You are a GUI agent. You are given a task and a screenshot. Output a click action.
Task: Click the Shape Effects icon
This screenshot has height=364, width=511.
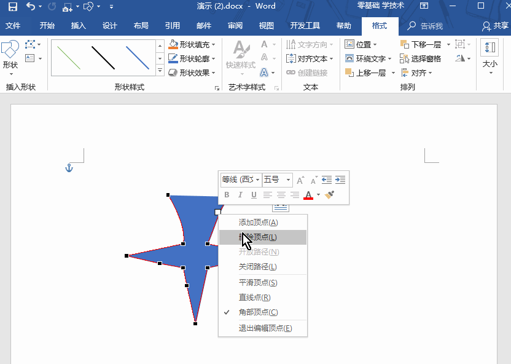pyautogui.click(x=173, y=73)
